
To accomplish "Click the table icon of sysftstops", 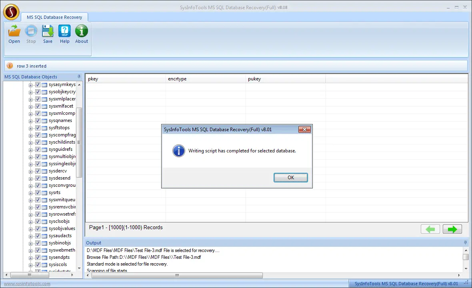I will [x=44, y=128].
